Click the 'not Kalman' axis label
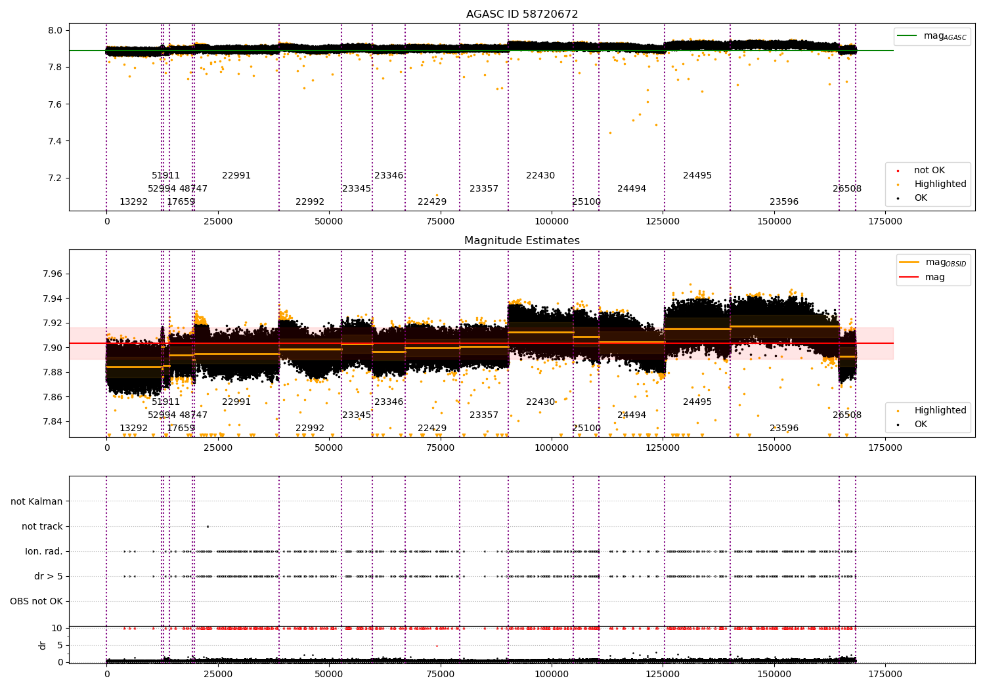Viewport: 985px width, 689px height. click(37, 501)
